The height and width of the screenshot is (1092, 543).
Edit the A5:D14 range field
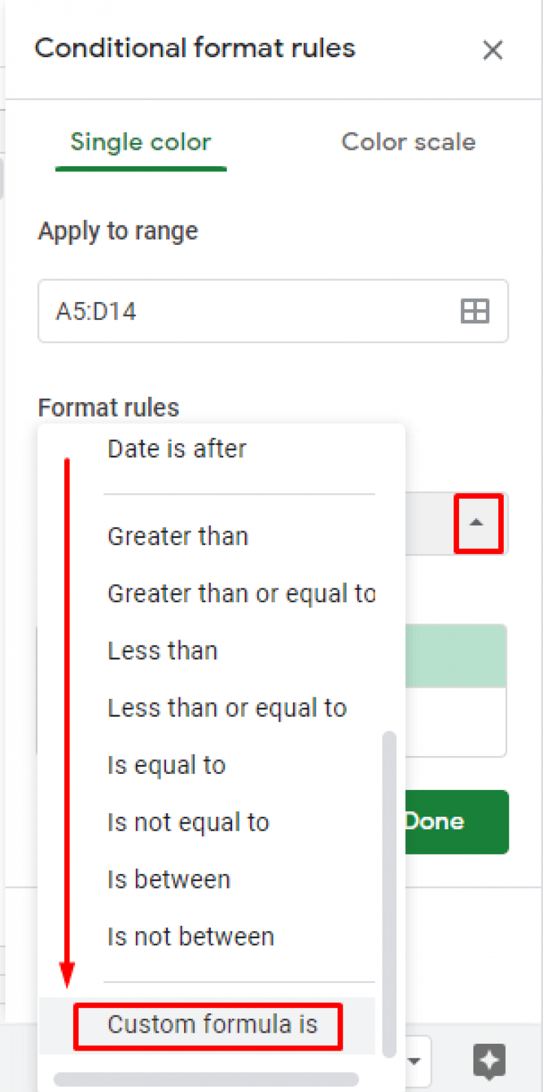pos(207,312)
